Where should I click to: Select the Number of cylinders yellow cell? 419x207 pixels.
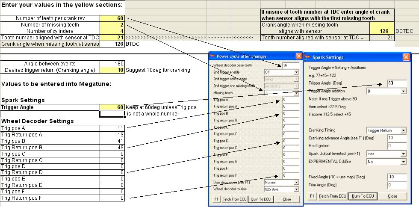tap(112, 31)
